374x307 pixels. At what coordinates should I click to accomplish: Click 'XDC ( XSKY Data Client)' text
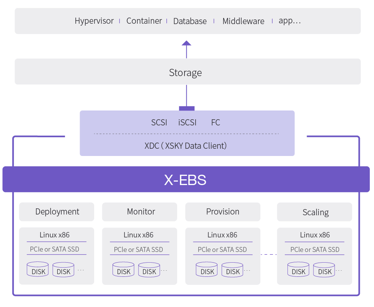[186, 146]
